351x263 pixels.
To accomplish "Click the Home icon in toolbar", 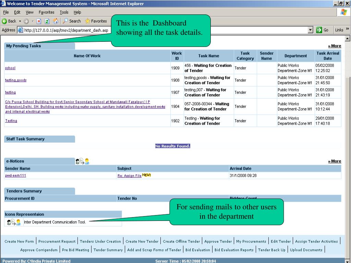I will [56, 21].
